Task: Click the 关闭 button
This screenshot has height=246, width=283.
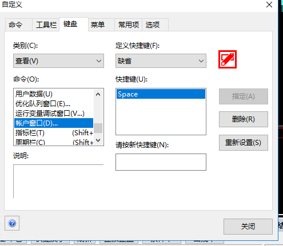Action: tap(248, 227)
